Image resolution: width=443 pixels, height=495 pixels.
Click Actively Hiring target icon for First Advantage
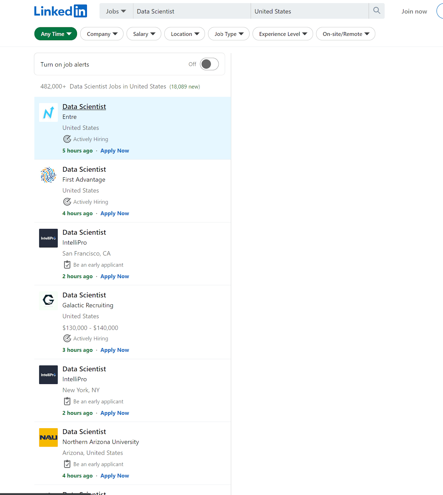[x=67, y=202]
